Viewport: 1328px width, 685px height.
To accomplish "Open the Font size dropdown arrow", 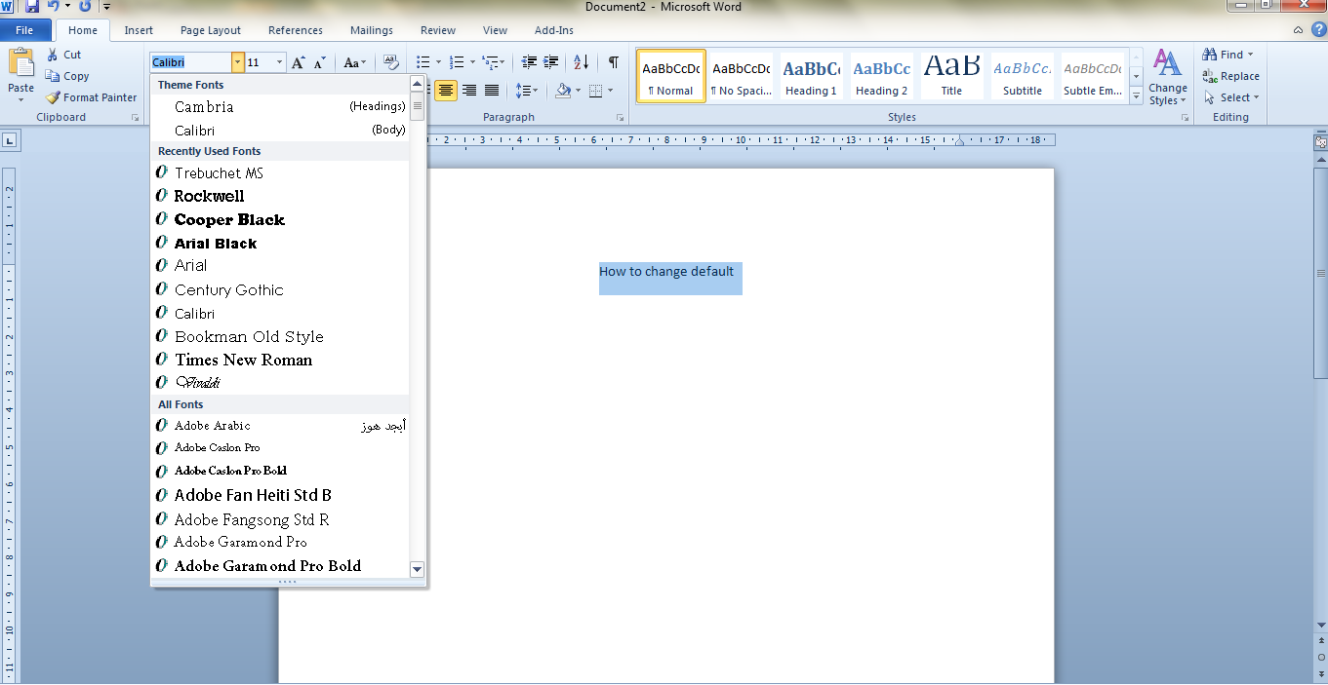I will pyautogui.click(x=279, y=62).
